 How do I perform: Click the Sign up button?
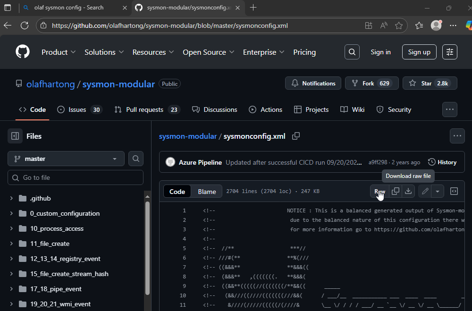coord(419,52)
